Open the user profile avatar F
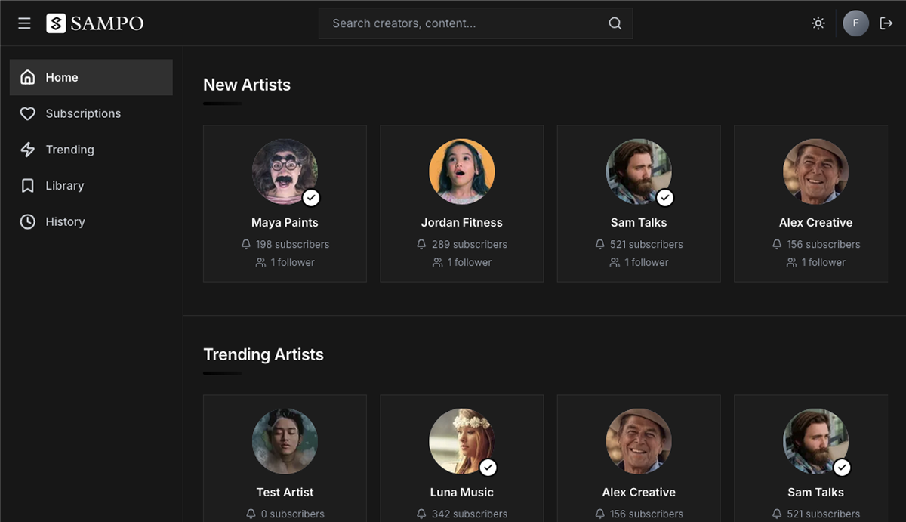This screenshot has width=906, height=522. (x=855, y=23)
